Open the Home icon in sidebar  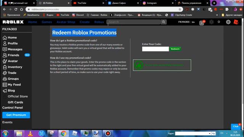coord(5,38)
